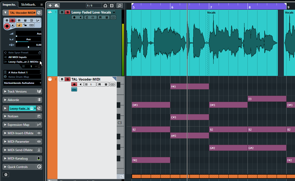Open Inspector setup gear icon

click(x=6, y=174)
